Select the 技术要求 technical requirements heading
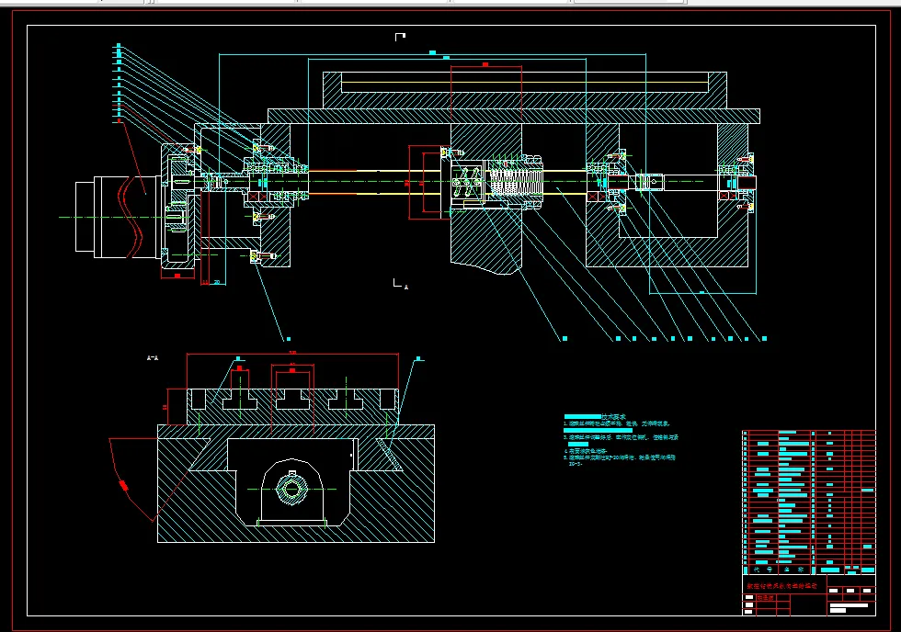The image size is (901, 632). tap(613, 417)
